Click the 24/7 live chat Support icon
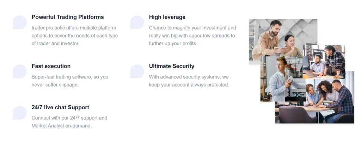The height and width of the screenshot is (150, 361). click(20, 113)
